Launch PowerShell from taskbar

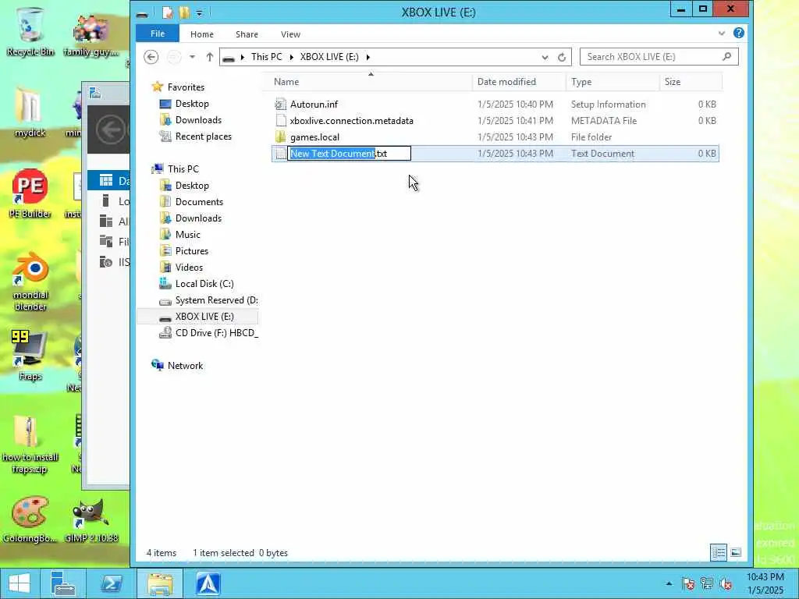111,583
